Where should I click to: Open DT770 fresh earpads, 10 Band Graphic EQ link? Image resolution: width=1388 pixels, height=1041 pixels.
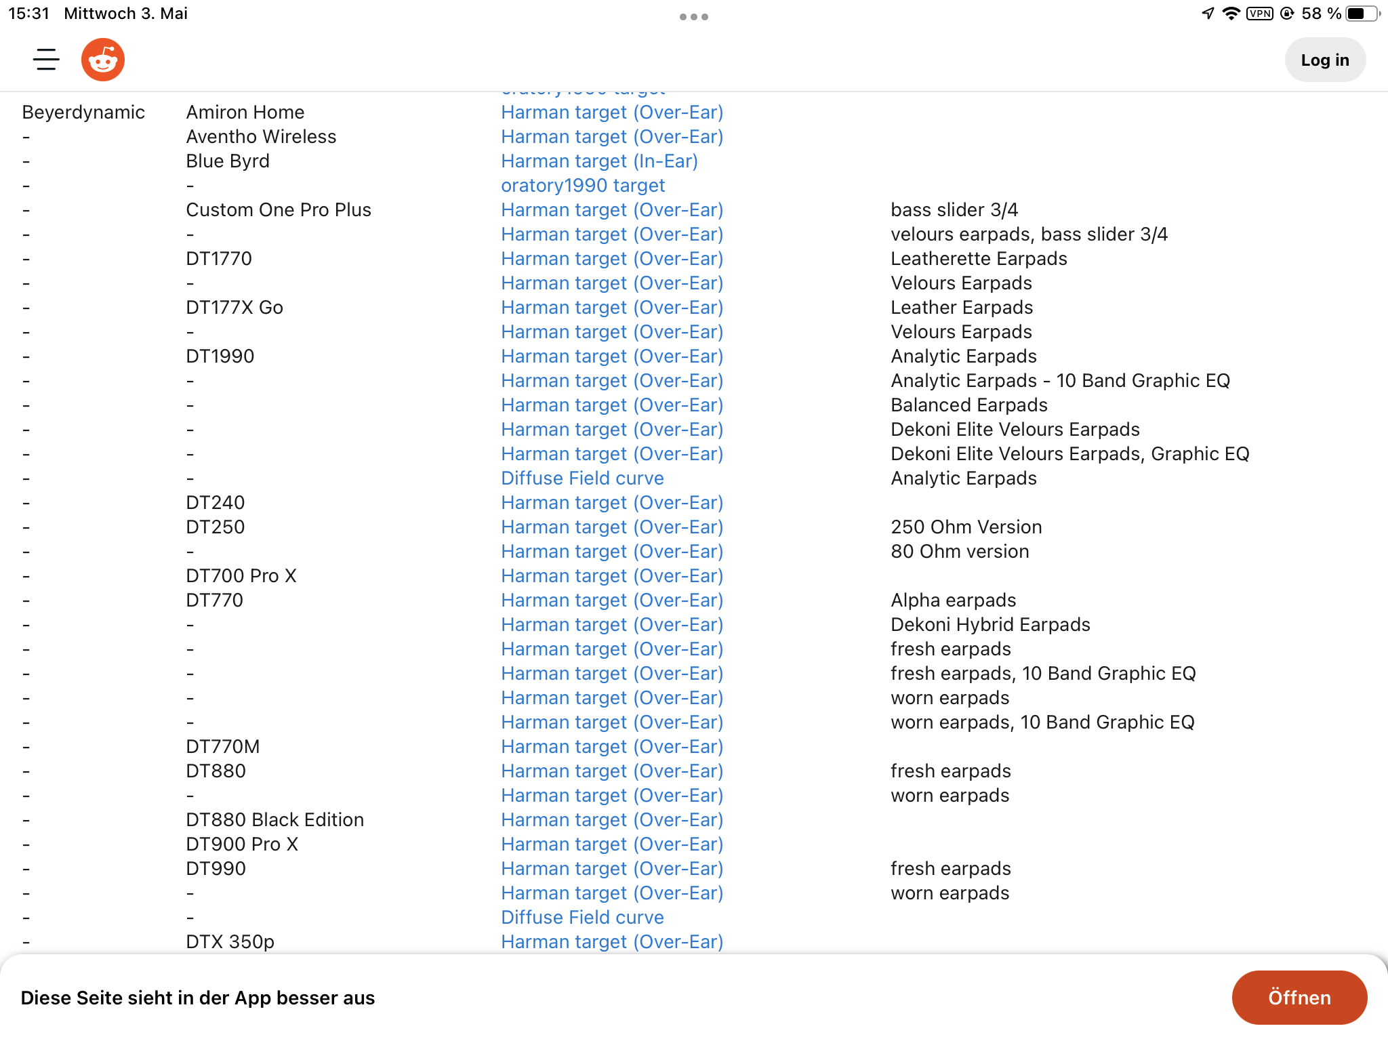[612, 674]
